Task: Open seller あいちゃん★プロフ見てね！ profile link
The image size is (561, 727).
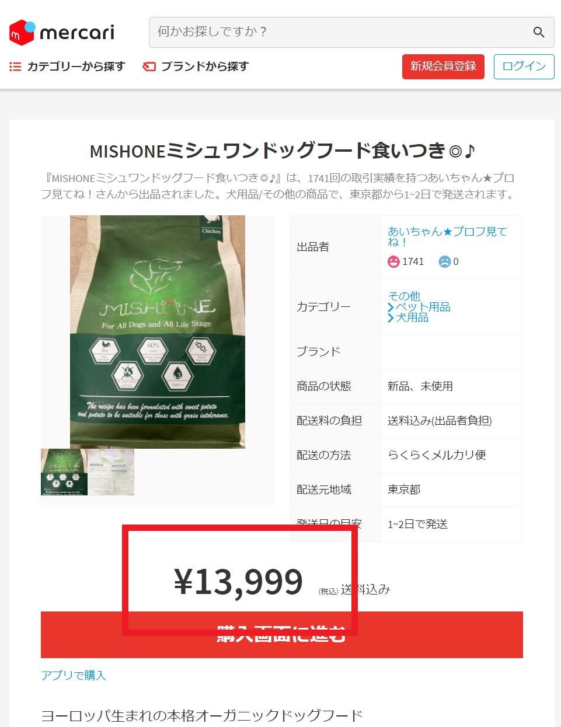Action: click(447, 236)
